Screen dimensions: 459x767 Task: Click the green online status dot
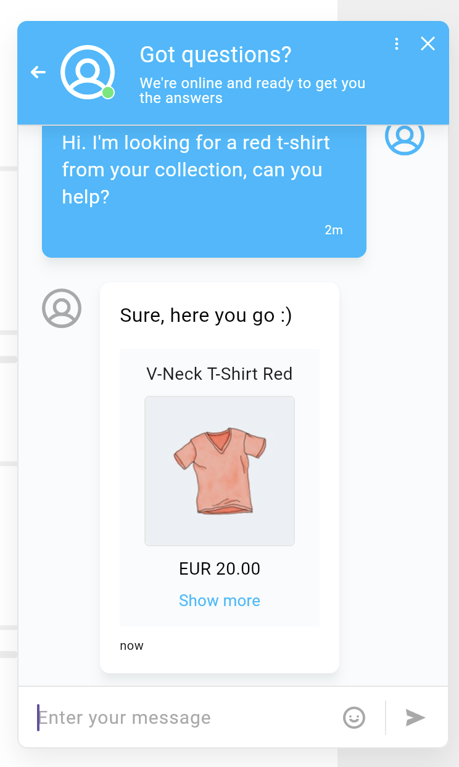coord(108,92)
